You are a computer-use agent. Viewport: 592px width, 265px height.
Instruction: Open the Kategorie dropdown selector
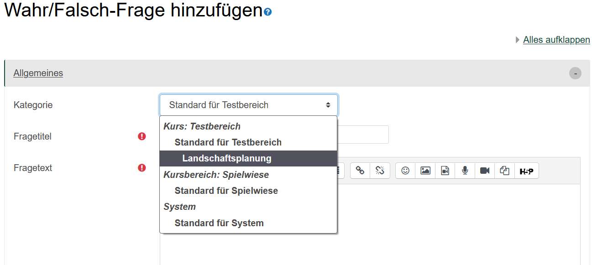click(249, 105)
